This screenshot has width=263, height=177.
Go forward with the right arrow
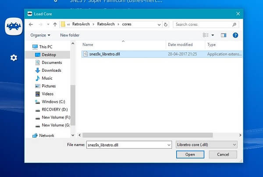click(41, 24)
